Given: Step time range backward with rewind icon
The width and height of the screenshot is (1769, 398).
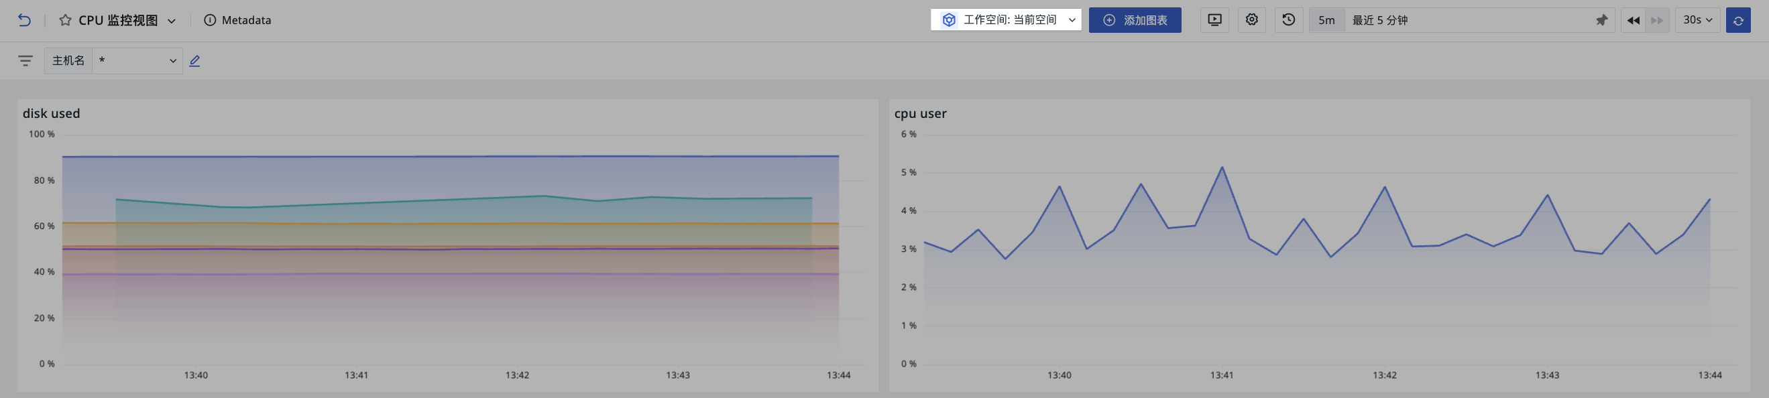Looking at the screenshot, I should click(1634, 21).
